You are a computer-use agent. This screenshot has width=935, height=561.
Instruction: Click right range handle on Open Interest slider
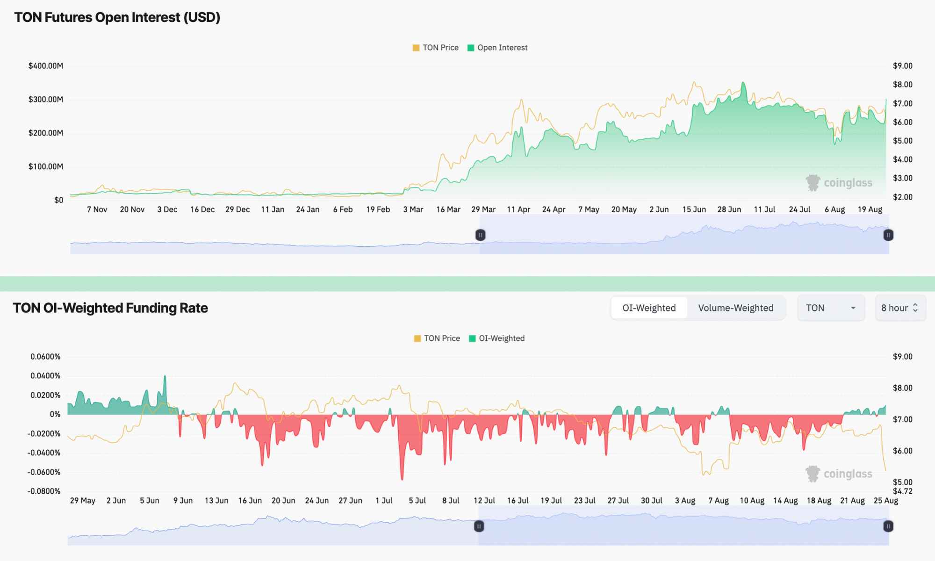pyautogui.click(x=888, y=235)
